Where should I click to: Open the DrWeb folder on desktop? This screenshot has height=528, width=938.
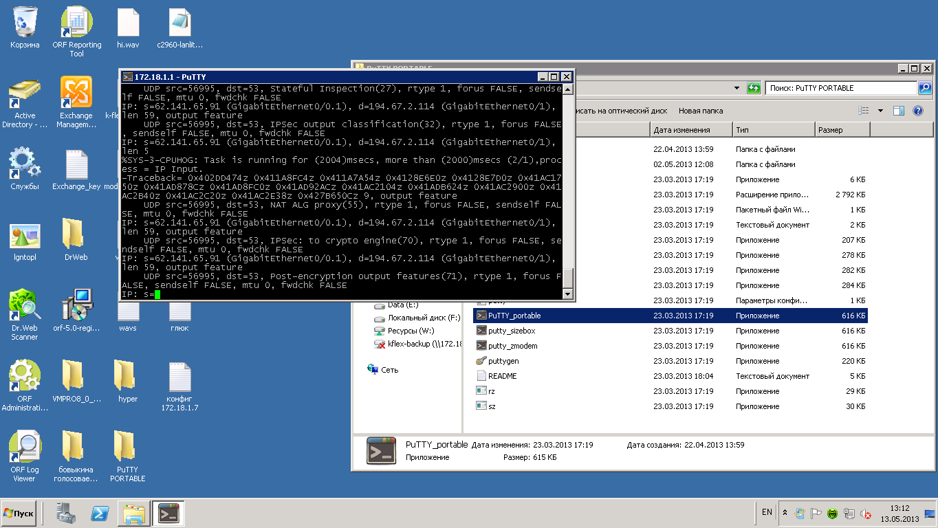pos(76,241)
